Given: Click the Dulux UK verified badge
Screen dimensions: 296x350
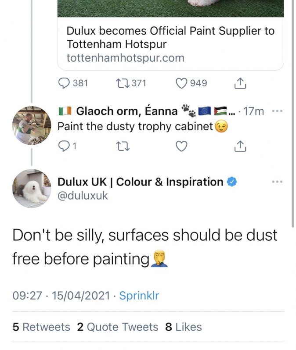Looking at the screenshot, I should pyautogui.click(x=232, y=182).
